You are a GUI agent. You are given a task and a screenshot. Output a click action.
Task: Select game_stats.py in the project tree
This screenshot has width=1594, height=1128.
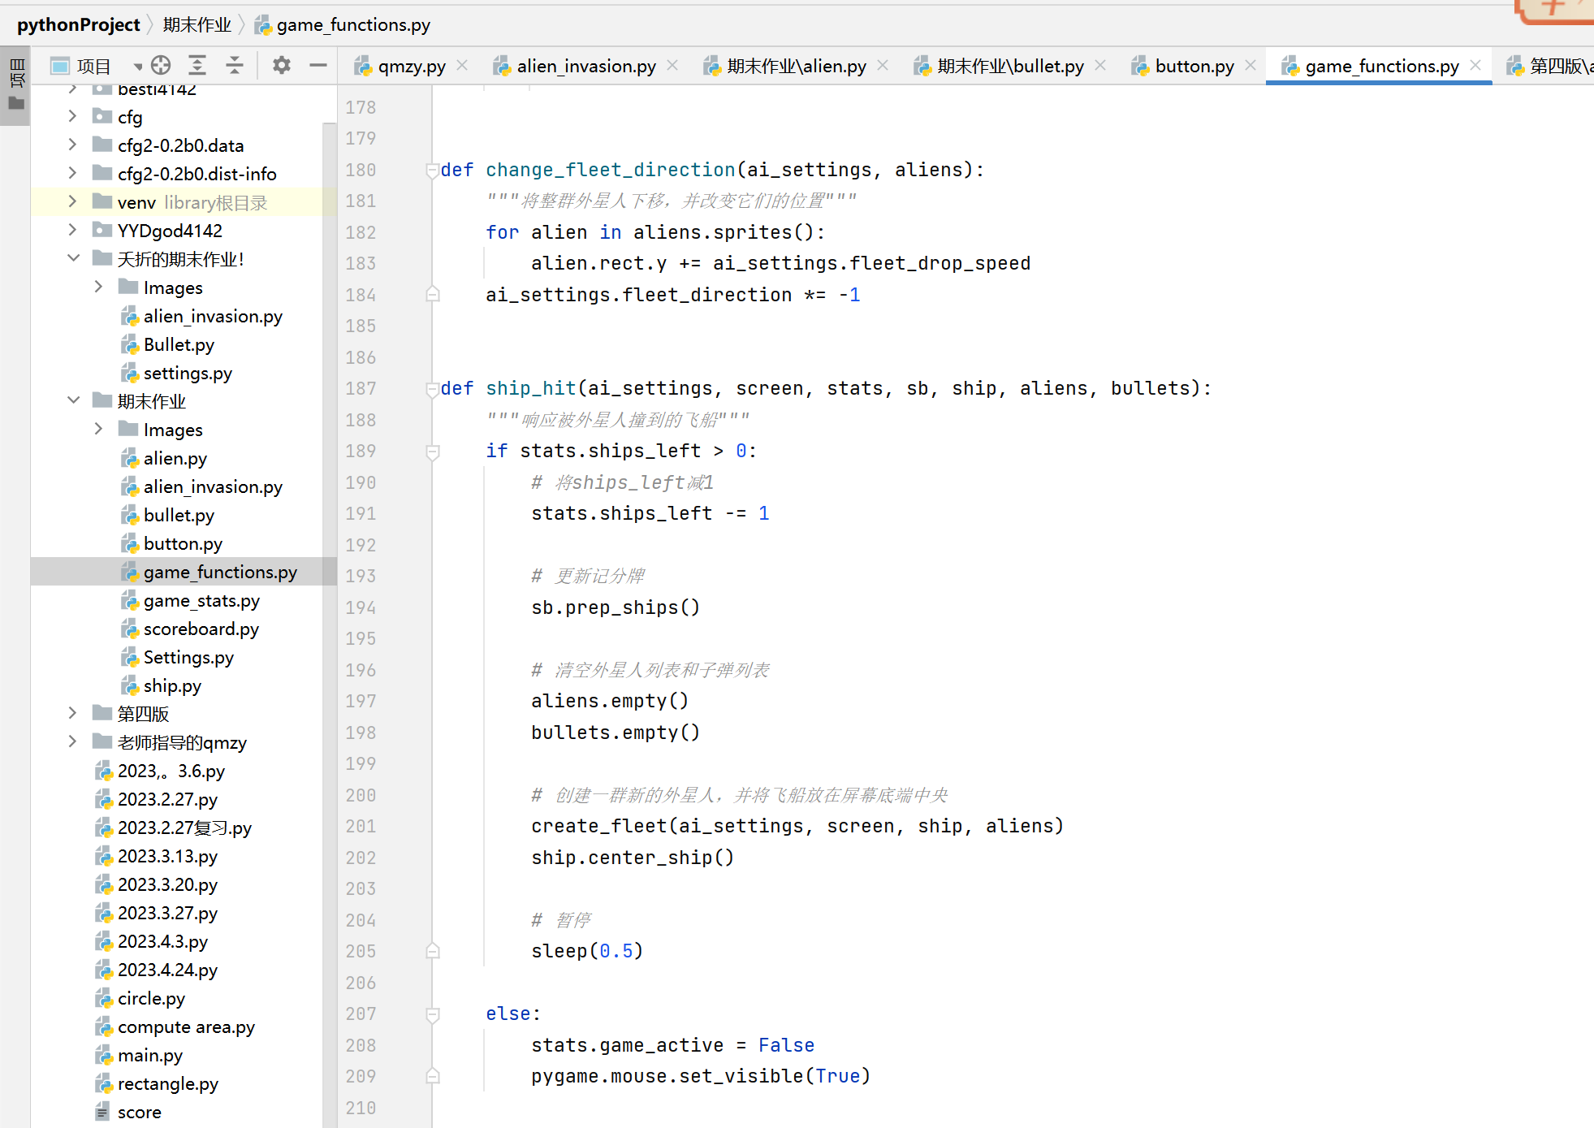coord(201,600)
